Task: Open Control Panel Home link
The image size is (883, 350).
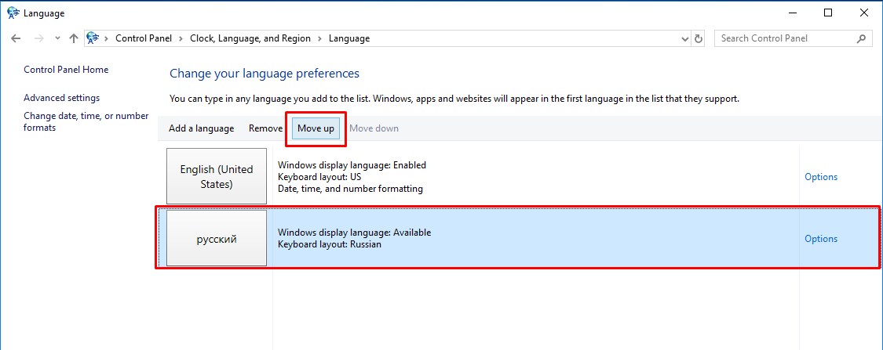Action: [66, 70]
